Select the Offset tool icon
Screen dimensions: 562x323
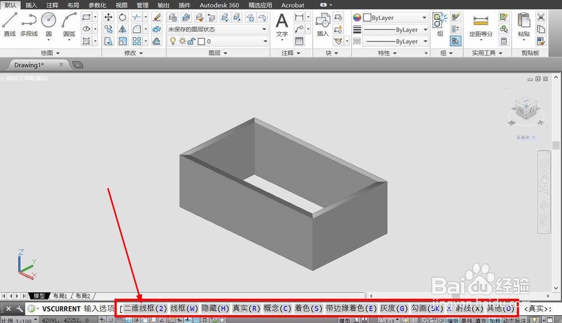click(x=157, y=41)
